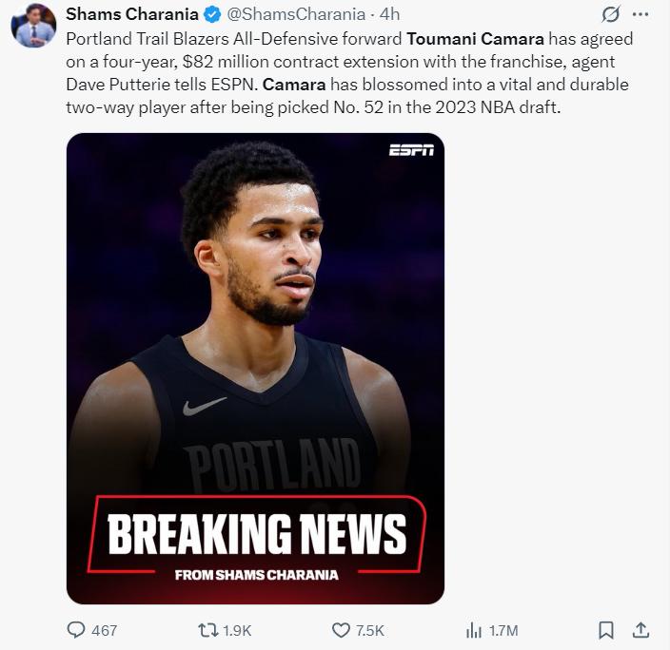Screen dimensions: 670x650
Task: Click the 7.5K likes count
Action: coord(369,630)
